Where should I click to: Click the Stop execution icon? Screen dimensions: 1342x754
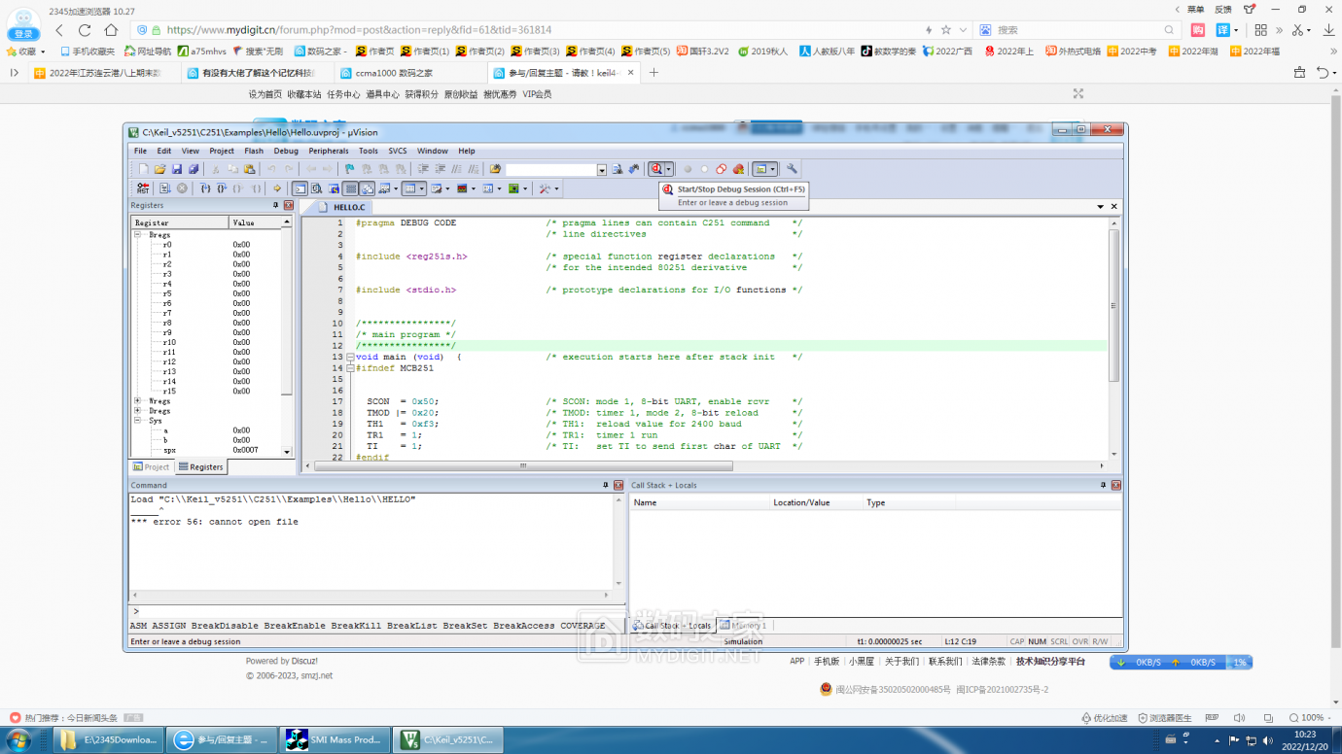(x=182, y=188)
